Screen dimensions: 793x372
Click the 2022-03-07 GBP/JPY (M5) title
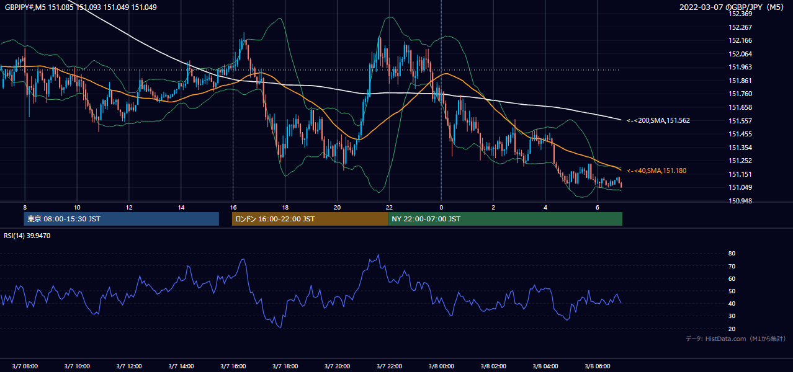pyautogui.click(x=733, y=7)
